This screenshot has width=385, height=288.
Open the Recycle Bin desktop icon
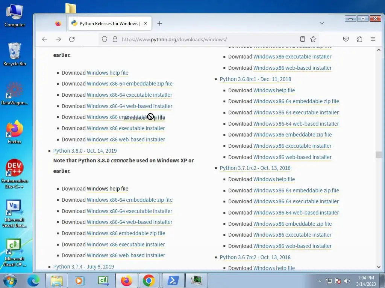[15, 54]
